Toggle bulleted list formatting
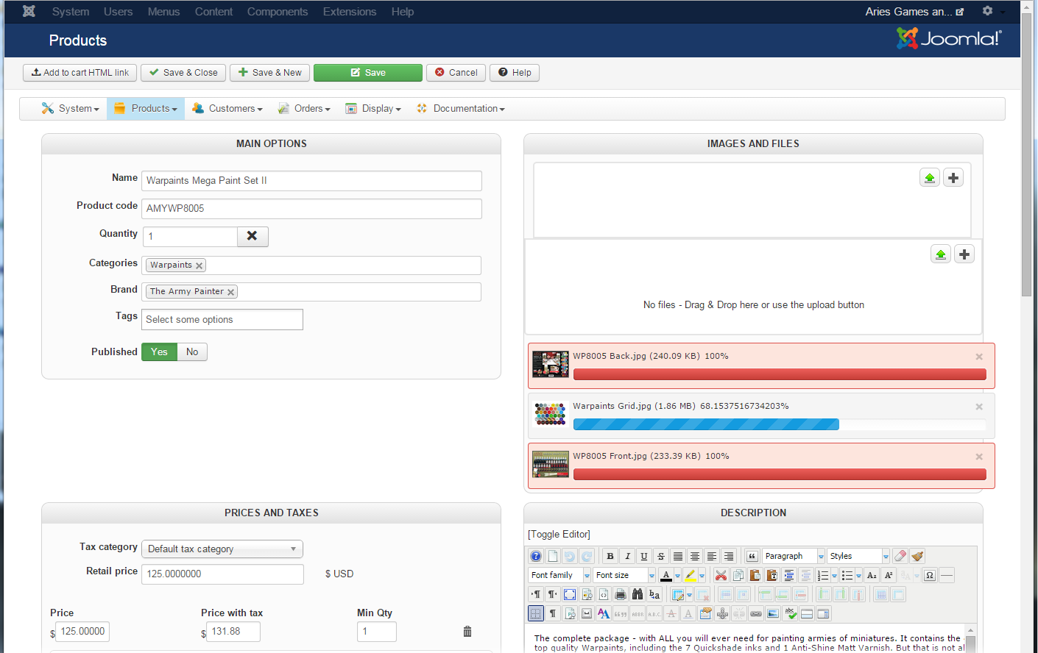Image resolution: width=1038 pixels, height=653 pixels. point(847,575)
